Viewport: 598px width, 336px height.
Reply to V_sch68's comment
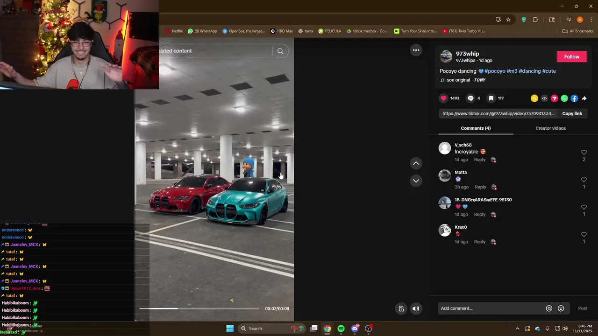coord(480,160)
